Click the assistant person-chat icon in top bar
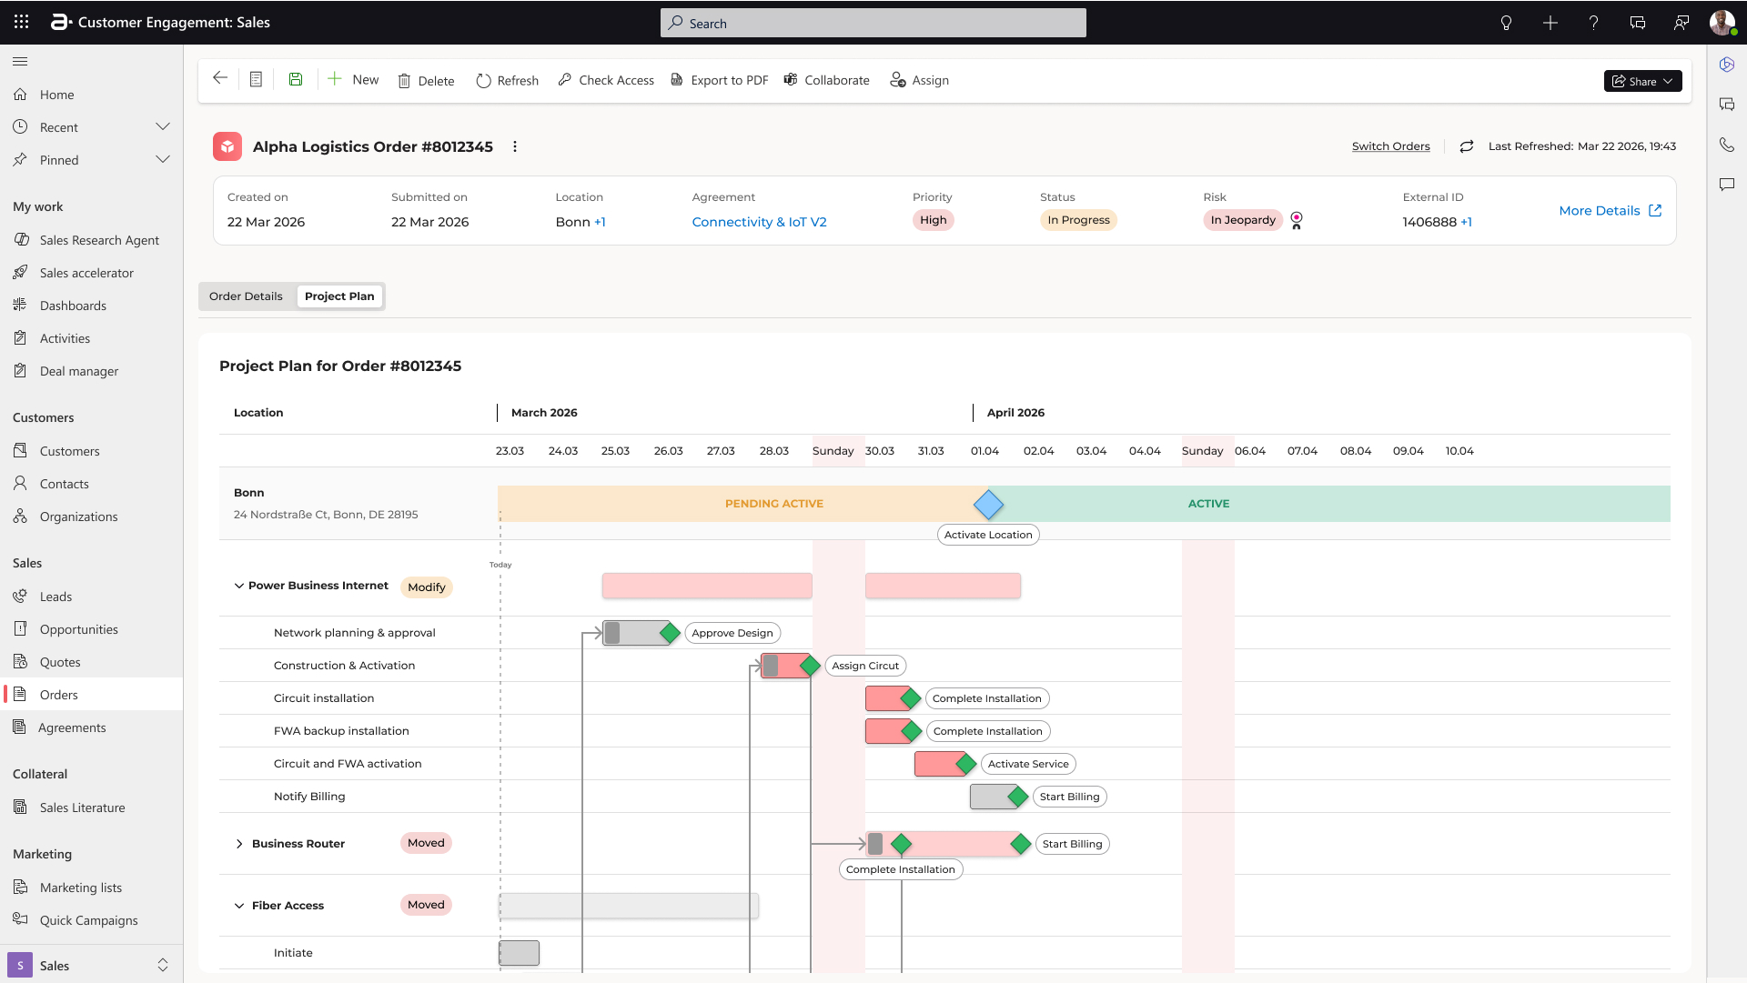This screenshot has height=983, width=1747. (x=1681, y=23)
